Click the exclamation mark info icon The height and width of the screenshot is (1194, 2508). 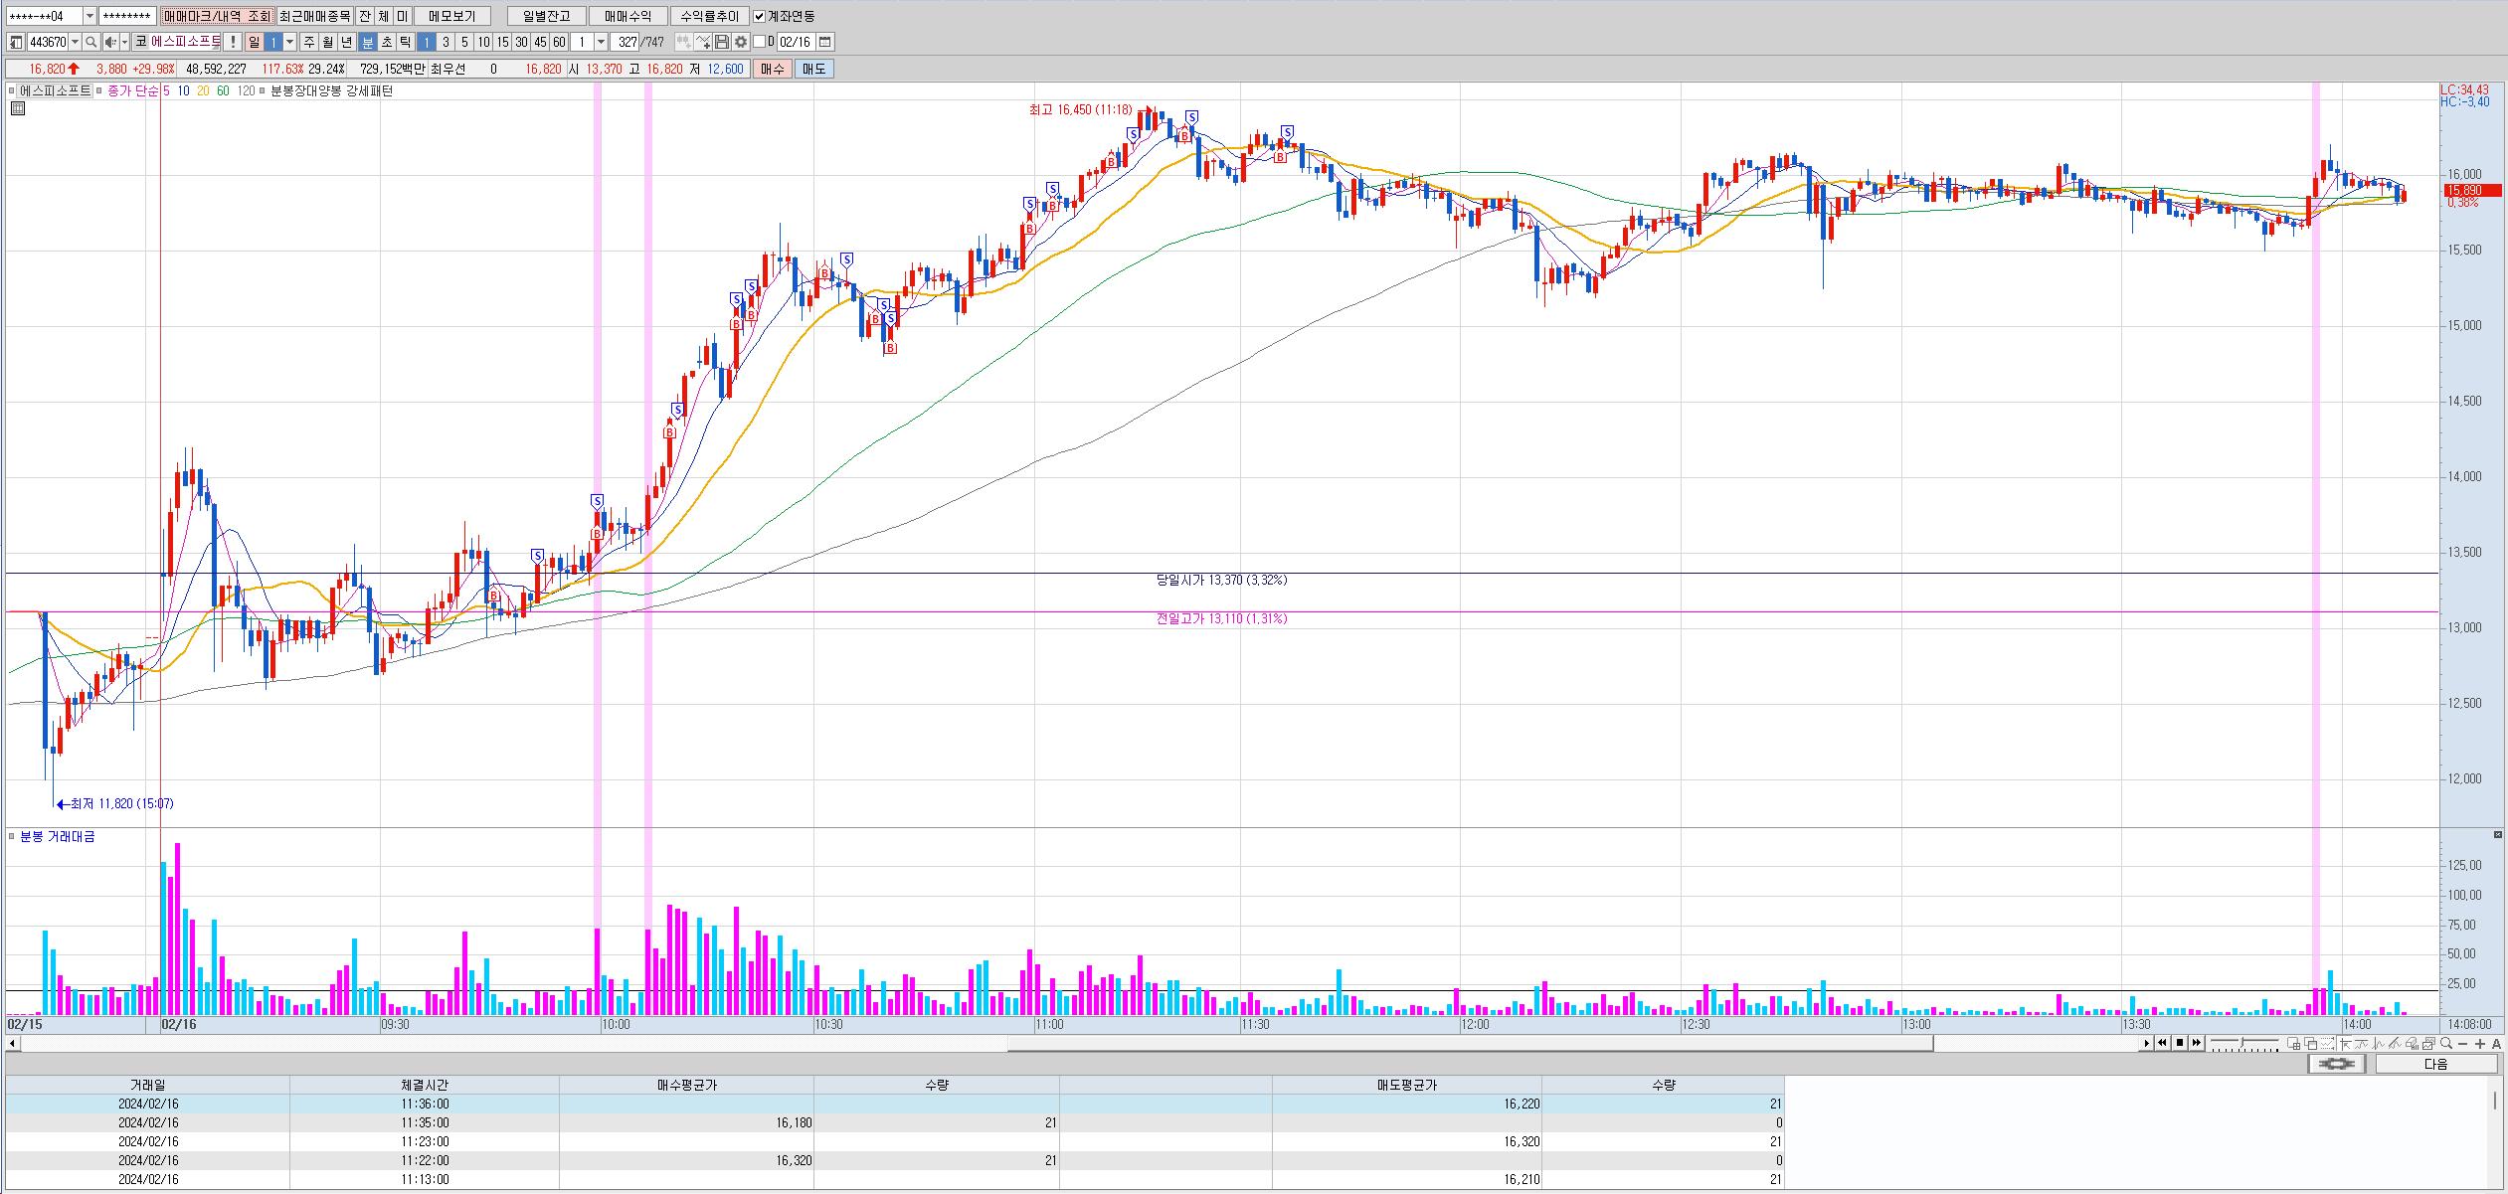(233, 42)
